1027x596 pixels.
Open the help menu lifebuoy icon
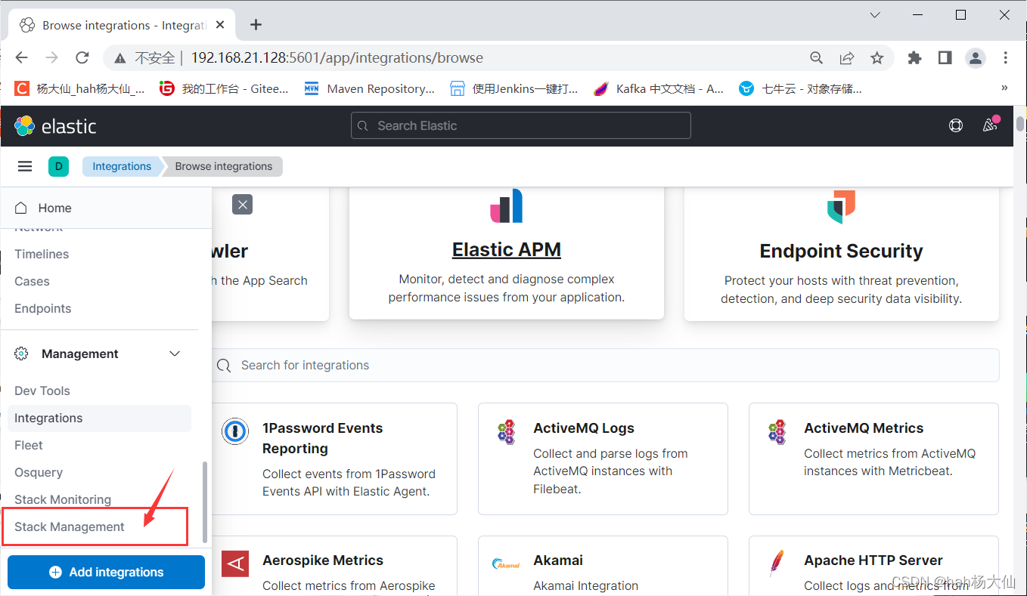coord(956,126)
